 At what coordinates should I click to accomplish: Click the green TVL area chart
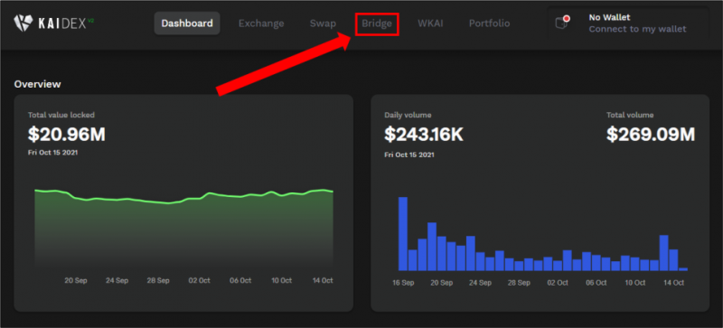pyautogui.click(x=184, y=230)
